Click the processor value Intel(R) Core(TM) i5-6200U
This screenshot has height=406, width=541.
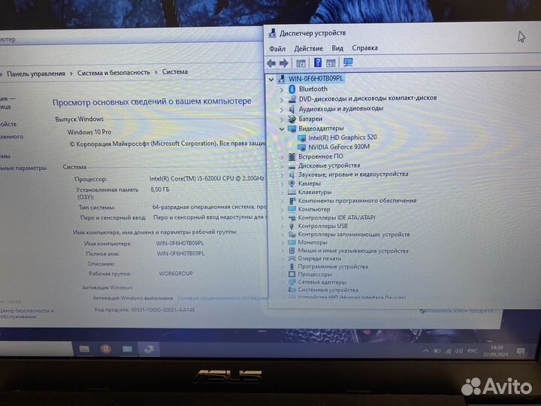(x=207, y=178)
